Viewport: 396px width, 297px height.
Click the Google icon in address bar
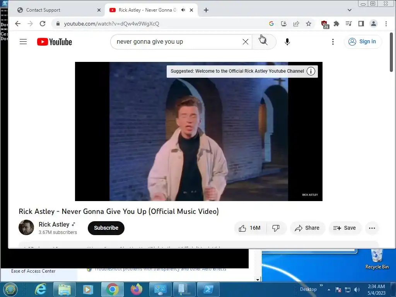tap(271, 24)
